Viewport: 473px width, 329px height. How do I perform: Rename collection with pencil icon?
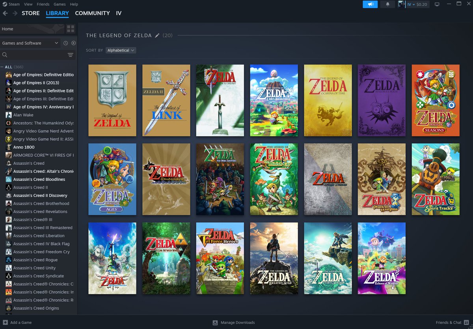[x=157, y=35]
